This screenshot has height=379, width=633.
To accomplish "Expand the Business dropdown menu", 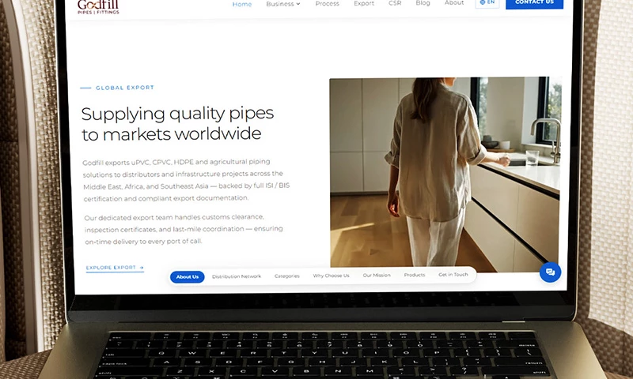I will pyautogui.click(x=283, y=4).
